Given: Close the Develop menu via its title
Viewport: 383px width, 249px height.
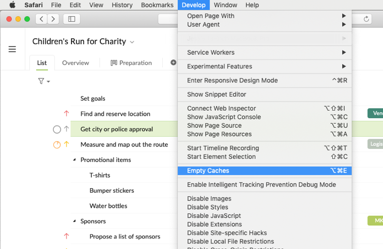Looking at the screenshot, I should 194,5.
